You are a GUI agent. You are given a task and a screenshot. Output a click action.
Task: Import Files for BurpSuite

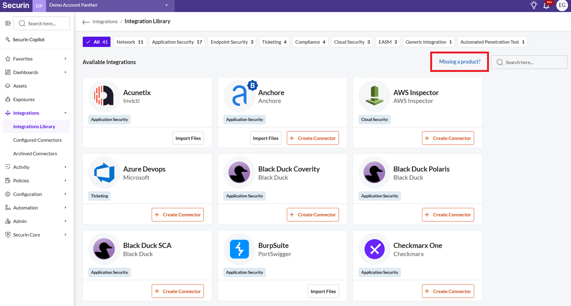323,291
